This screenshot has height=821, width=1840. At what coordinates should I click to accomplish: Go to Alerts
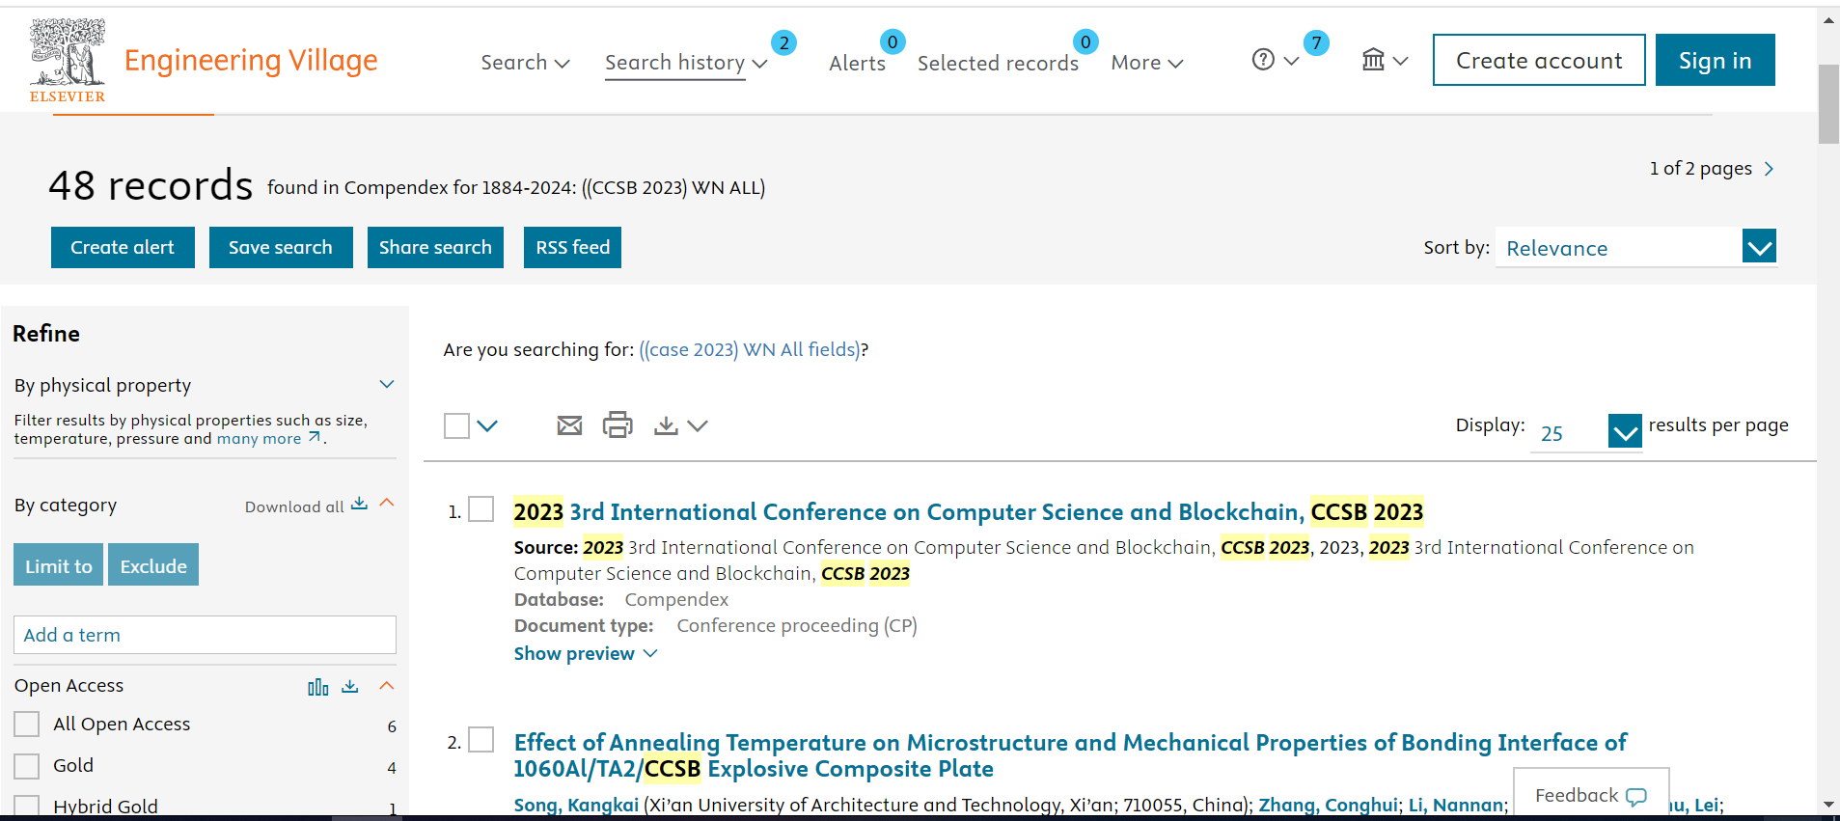tap(857, 63)
